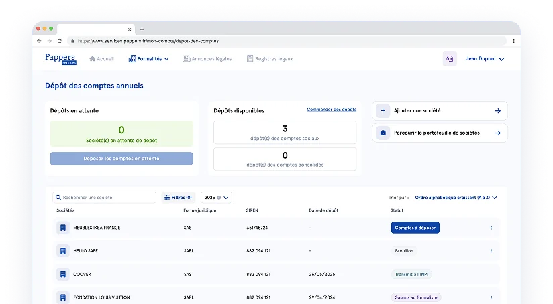
Task: Click date 29/04/2024 cell
Action: pos(322,297)
